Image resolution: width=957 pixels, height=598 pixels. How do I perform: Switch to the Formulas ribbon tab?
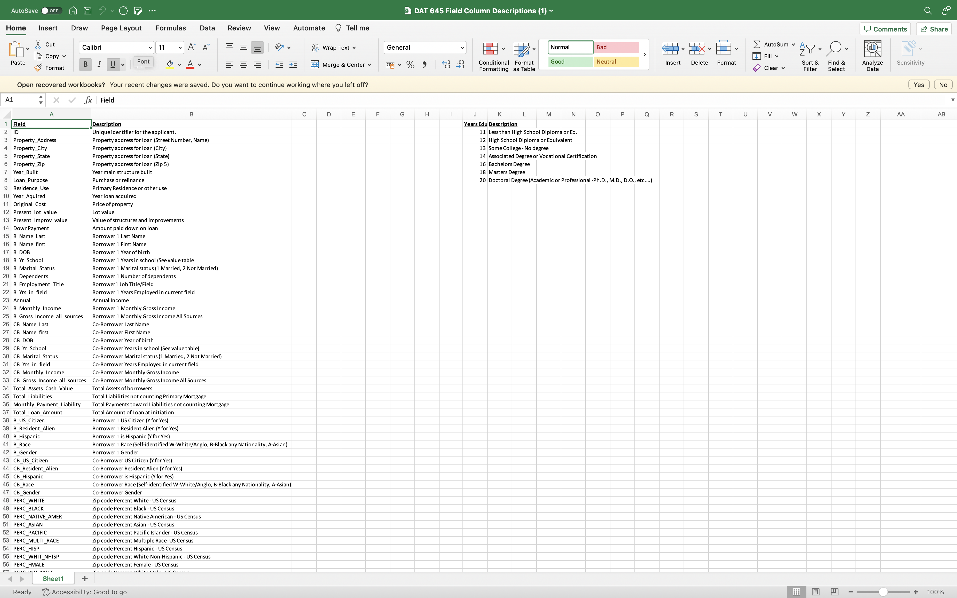(170, 28)
